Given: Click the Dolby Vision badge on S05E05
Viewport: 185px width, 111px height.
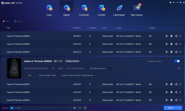Looking at the screenshot, I should pyautogui.click(x=72, y=61).
